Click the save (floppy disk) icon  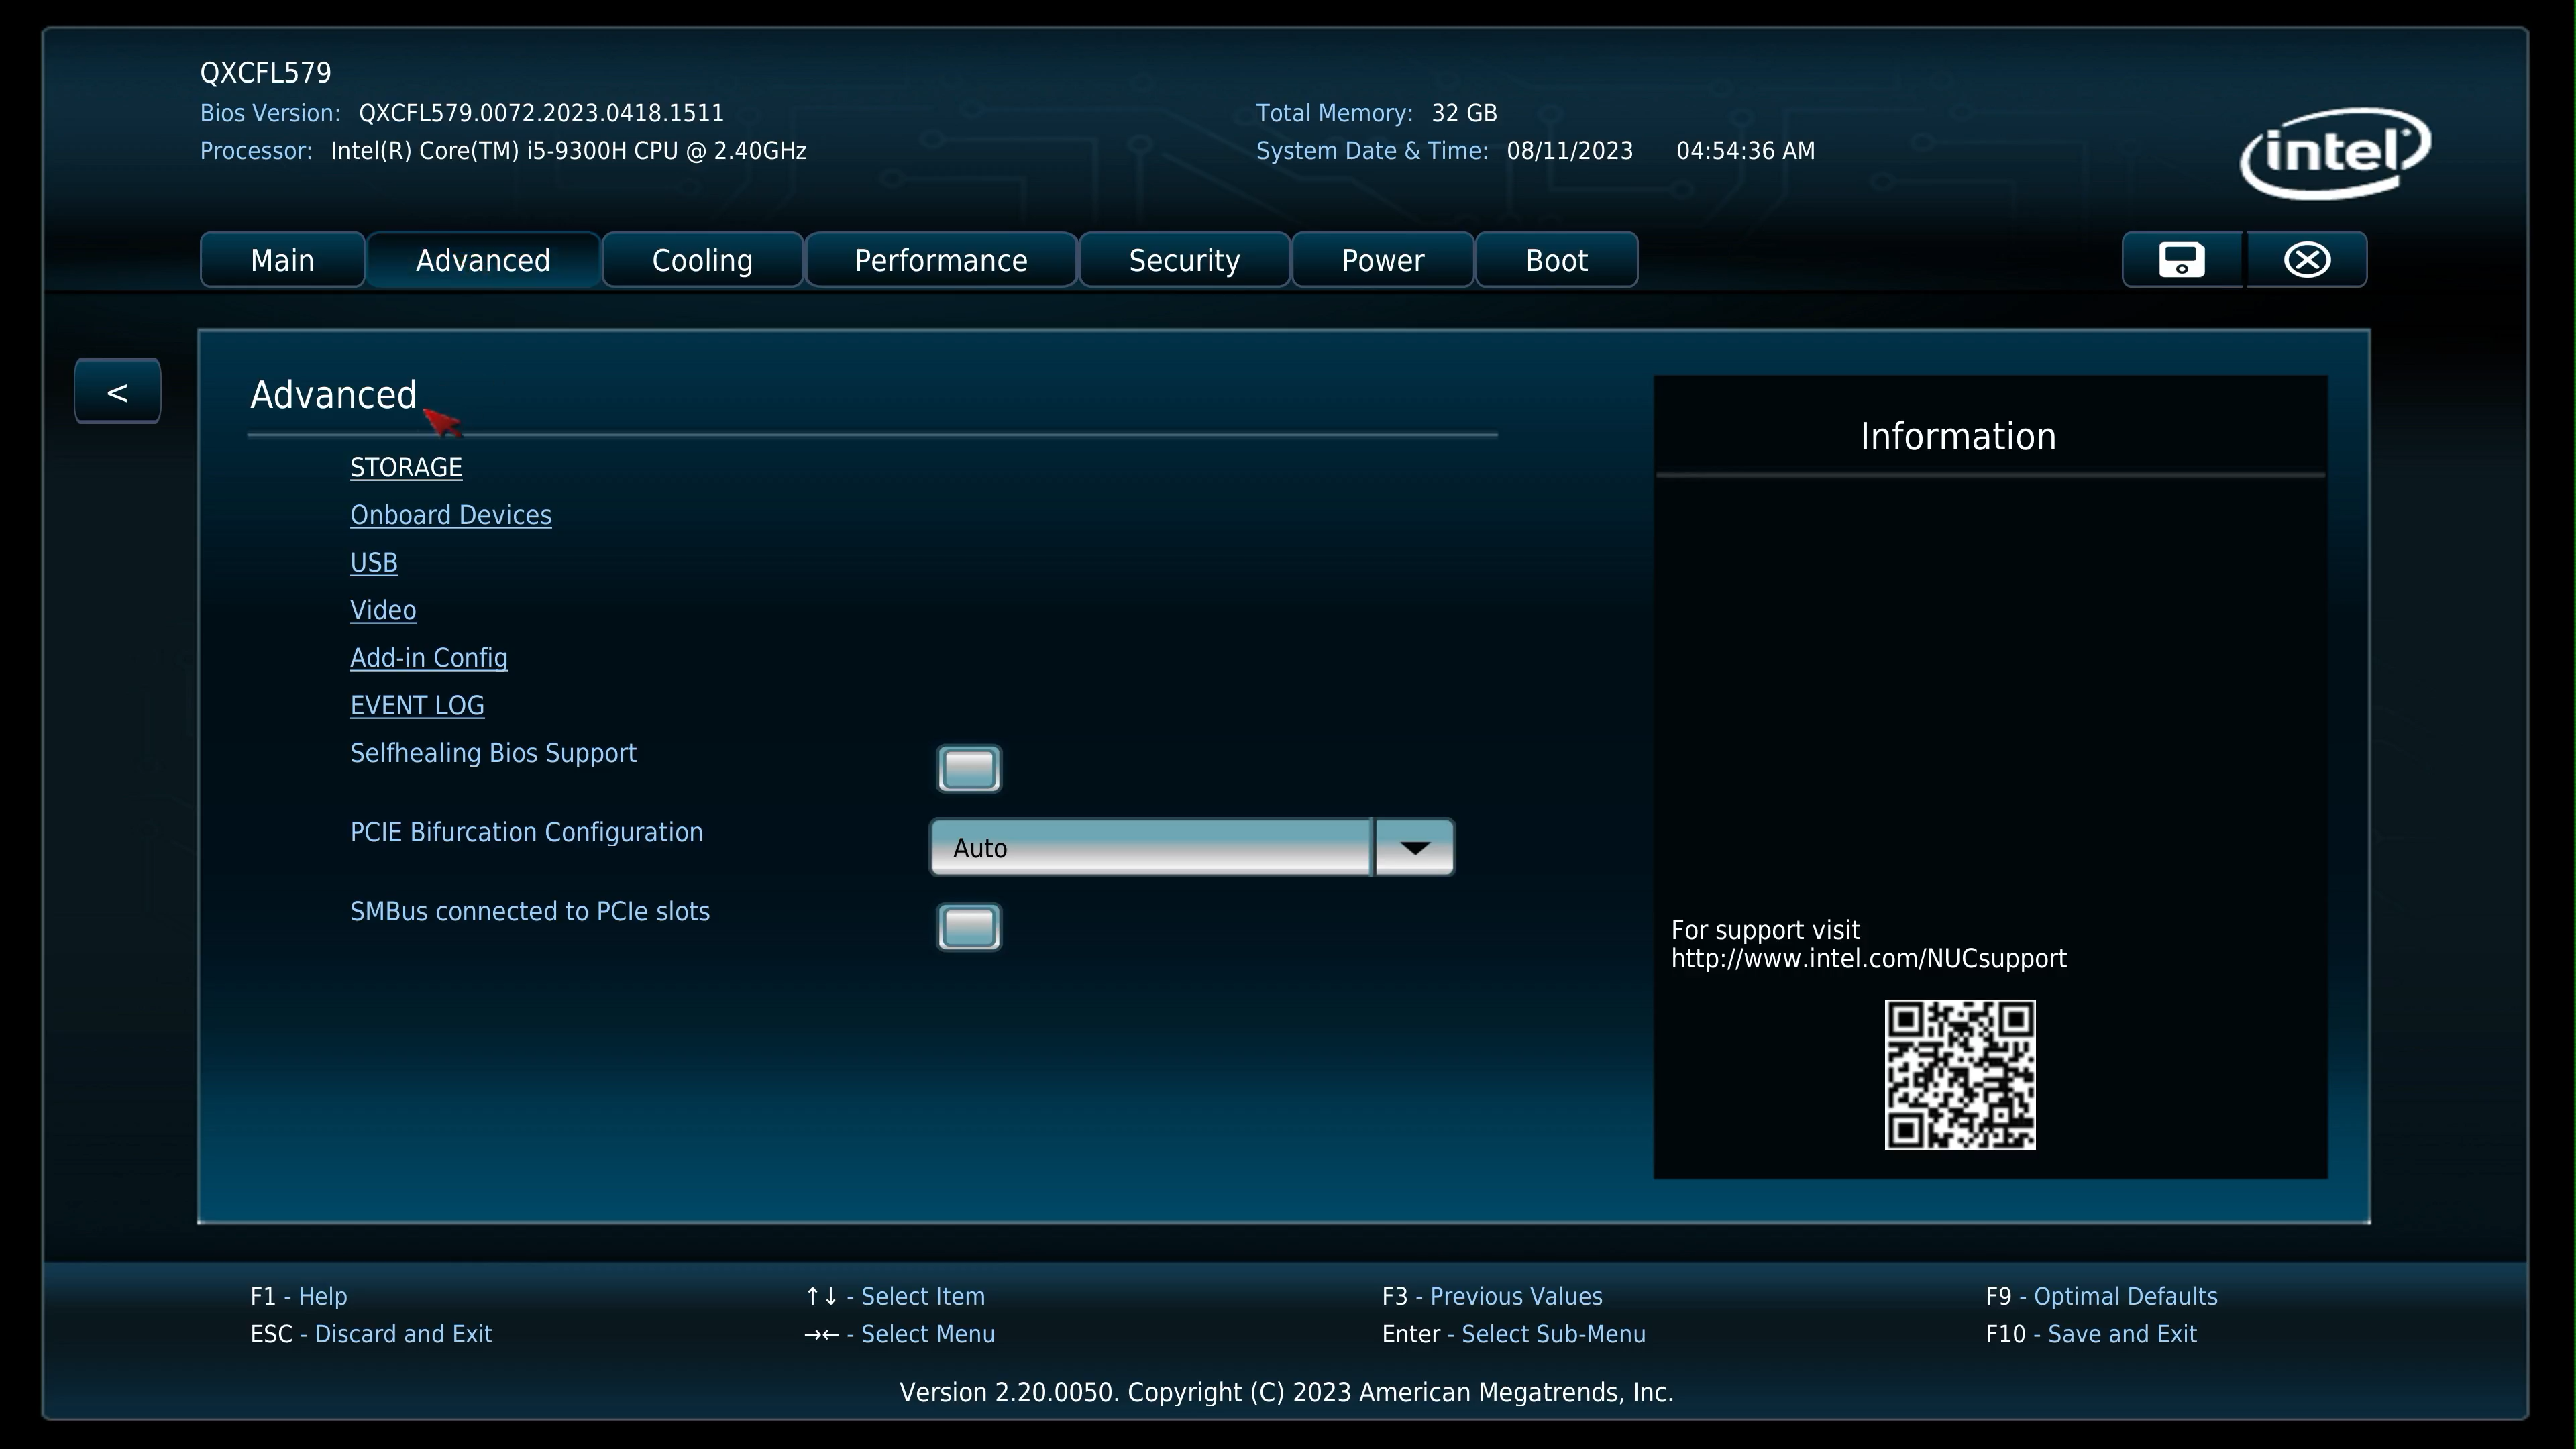click(x=2181, y=260)
